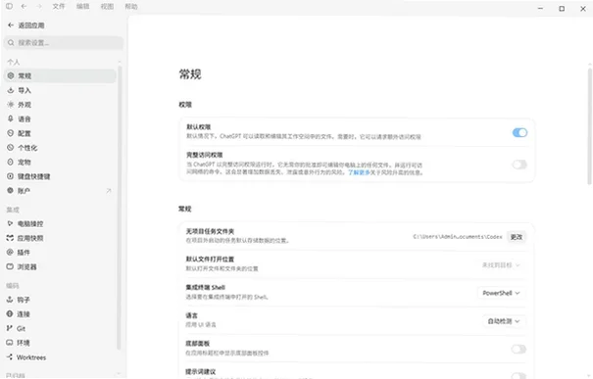Click the 更改 button for task folder
The image size is (593, 379).
pos(517,237)
